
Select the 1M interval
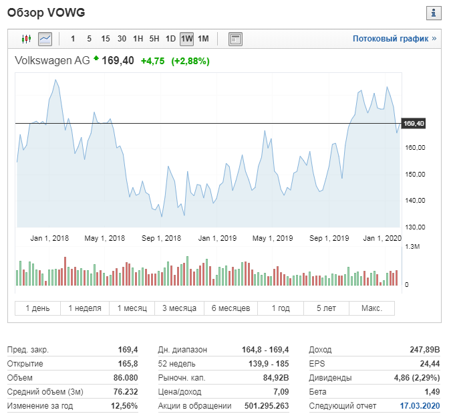203,39
